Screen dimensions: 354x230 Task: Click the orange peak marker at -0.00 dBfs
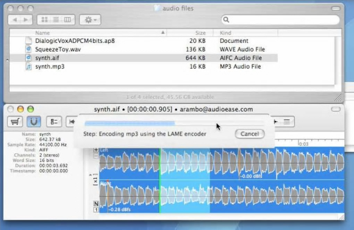point(239,163)
